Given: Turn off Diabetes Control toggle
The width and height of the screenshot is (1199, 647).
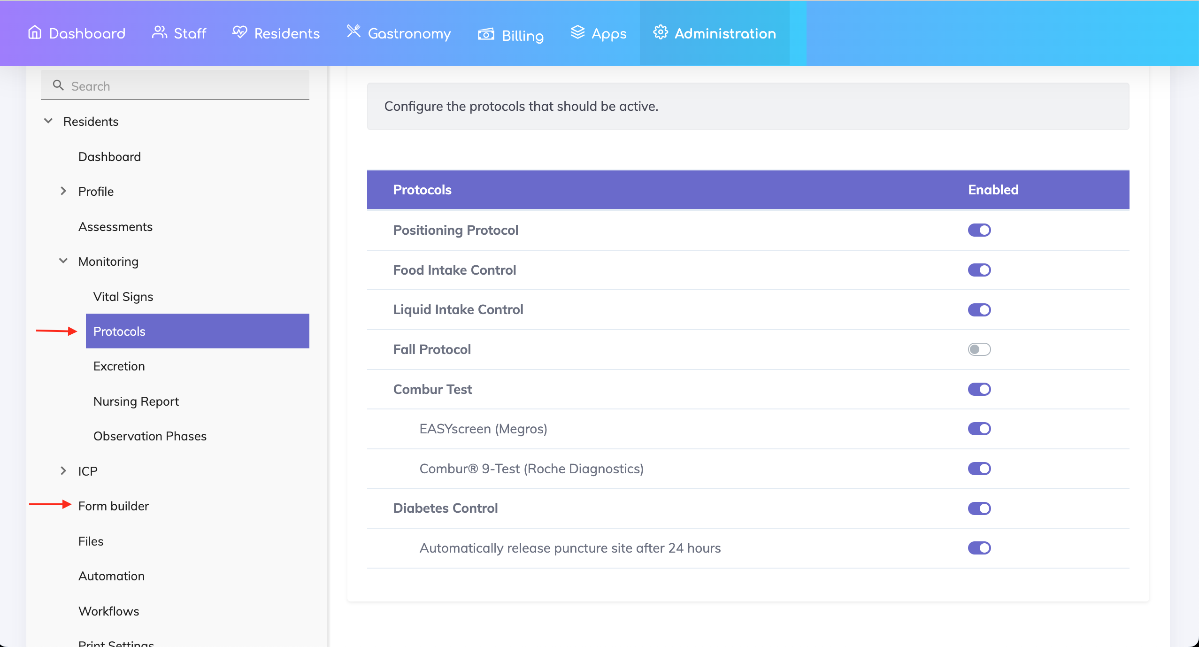Looking at the screenshot, I should 979,508.
